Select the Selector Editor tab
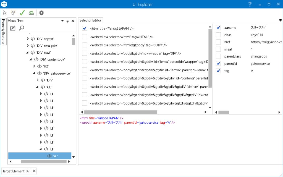Screen dimensions: 283x177 click(x=90, y=20)
